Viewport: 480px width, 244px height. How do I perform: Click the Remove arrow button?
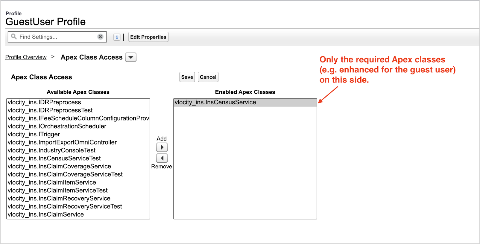[162, 158]
